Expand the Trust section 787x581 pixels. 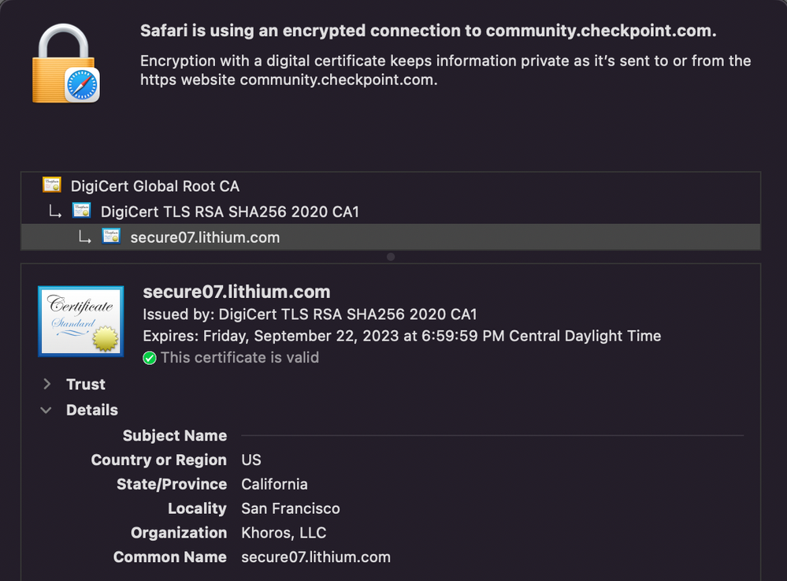click(46, 384)
